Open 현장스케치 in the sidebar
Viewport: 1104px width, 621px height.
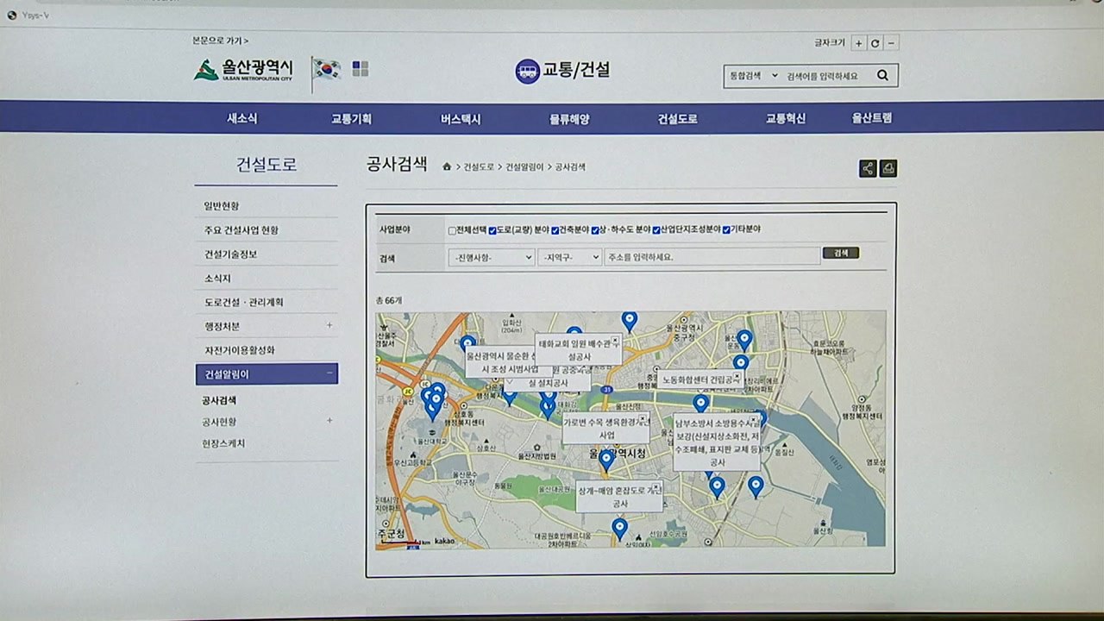click(223, 443)
